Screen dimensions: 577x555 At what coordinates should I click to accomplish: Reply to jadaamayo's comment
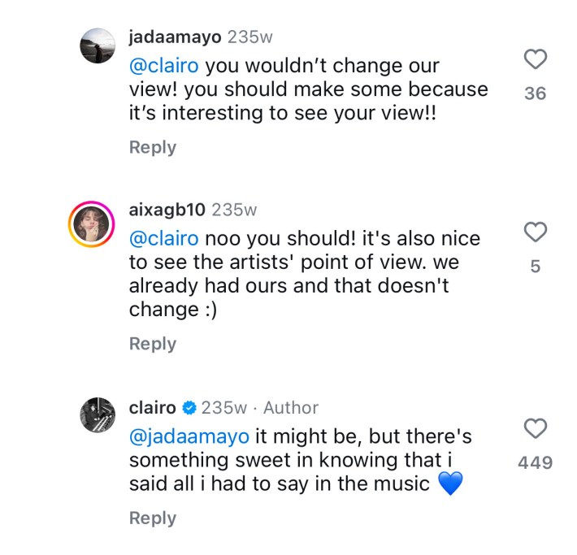pos(153,147)
